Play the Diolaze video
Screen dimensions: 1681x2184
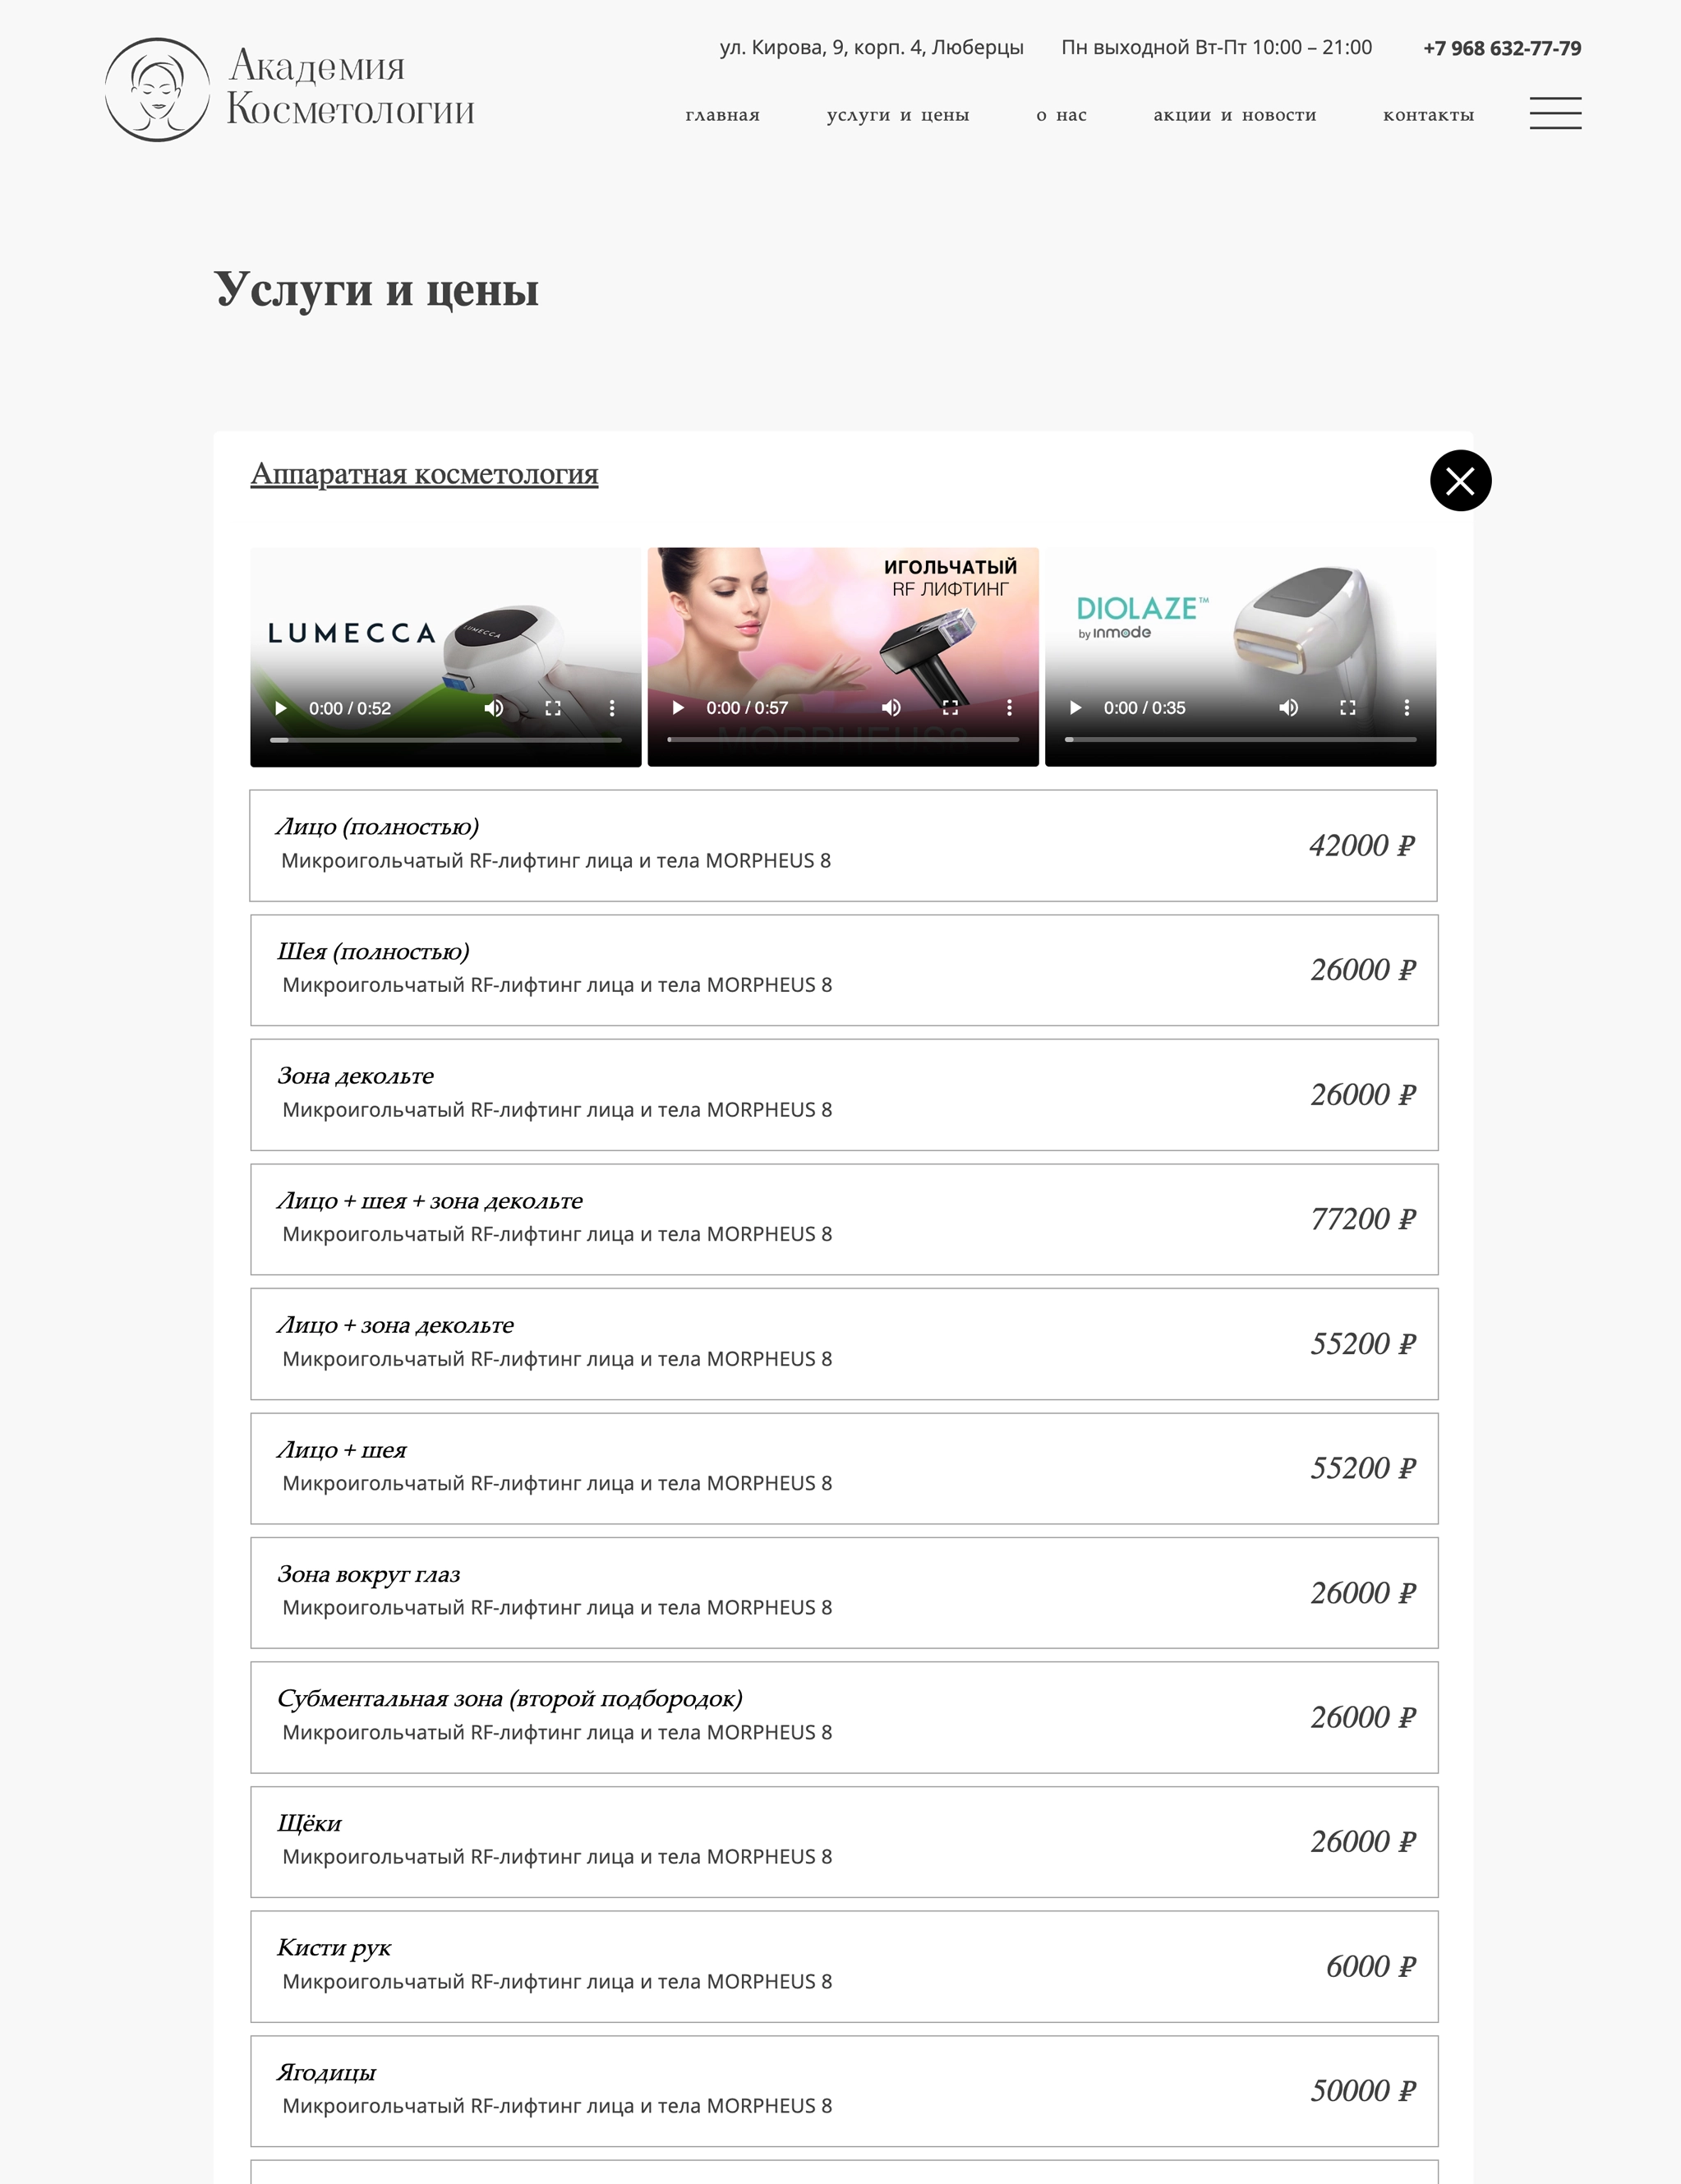(x=1075, y=708)
